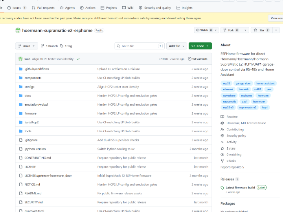Open LICENSE.upstream-hoermann_door file
The image size is (283, 212).
[x=48, y=175]
